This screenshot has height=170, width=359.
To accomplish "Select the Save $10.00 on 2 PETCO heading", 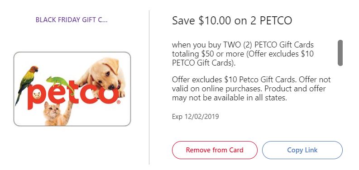I will pyautogui.click(x=232, y=21).
